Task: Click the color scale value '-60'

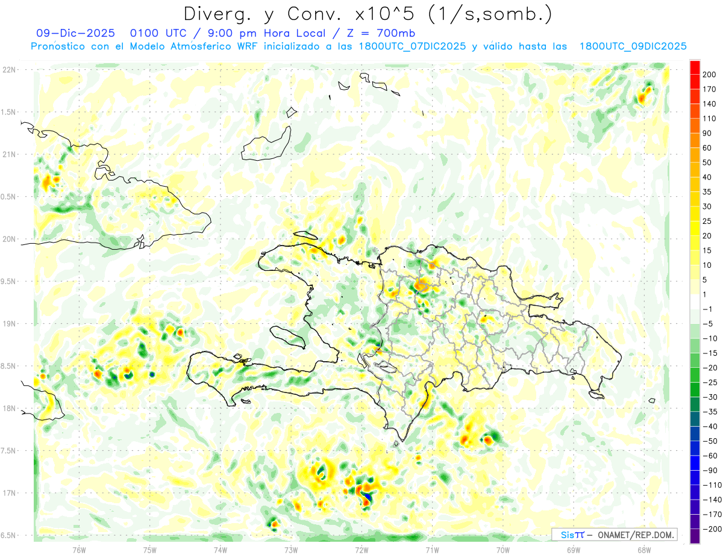Action: click(x=709, y=456)
